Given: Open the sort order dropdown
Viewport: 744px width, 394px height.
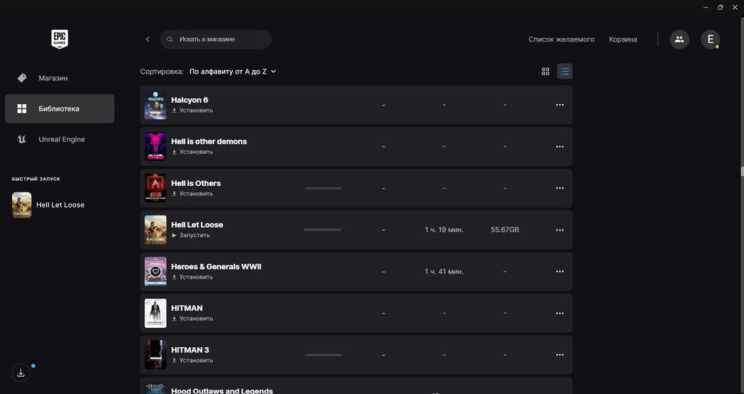Looking at the screenshot, I should point(233,71).
